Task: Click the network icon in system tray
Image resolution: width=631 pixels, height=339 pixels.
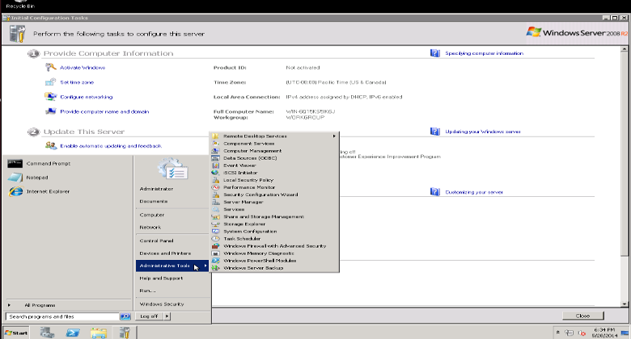Action: [x=569, y=333]
